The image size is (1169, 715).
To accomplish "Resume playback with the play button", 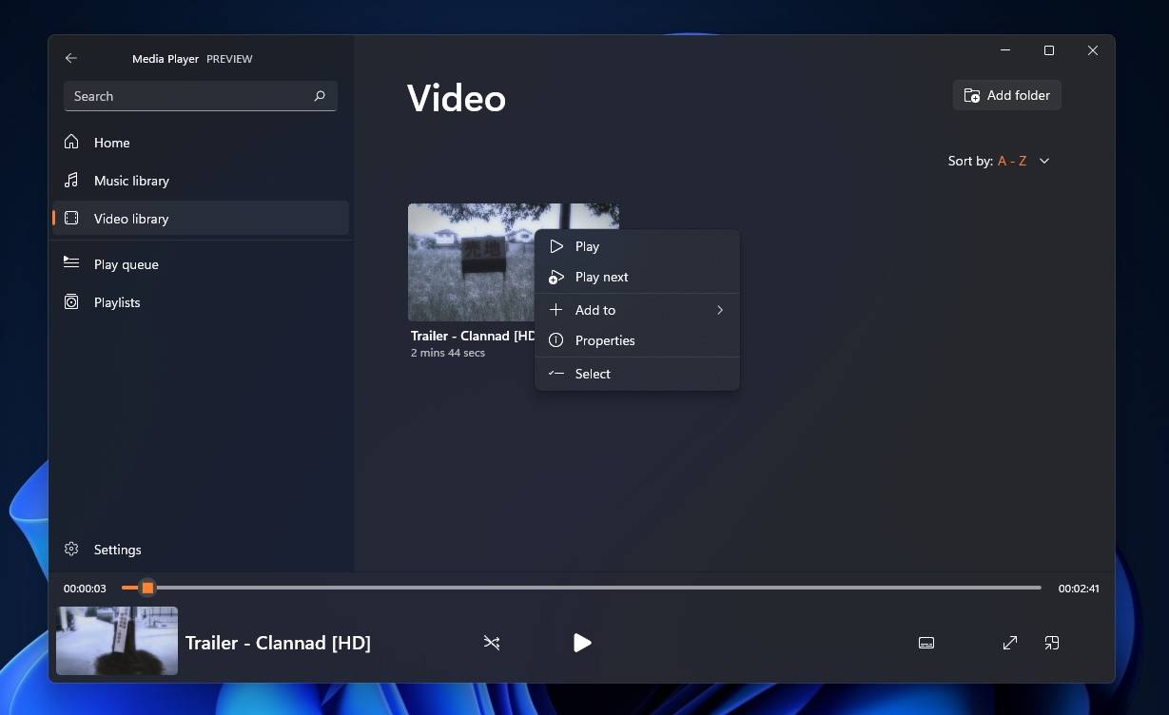I will coord(582,643).
